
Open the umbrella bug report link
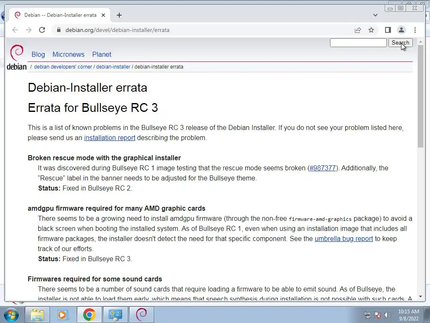coord(343,238)
